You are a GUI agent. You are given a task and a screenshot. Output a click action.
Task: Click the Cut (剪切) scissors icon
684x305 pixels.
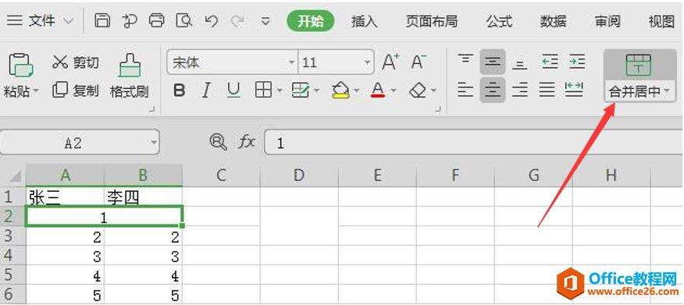(60, 62)
